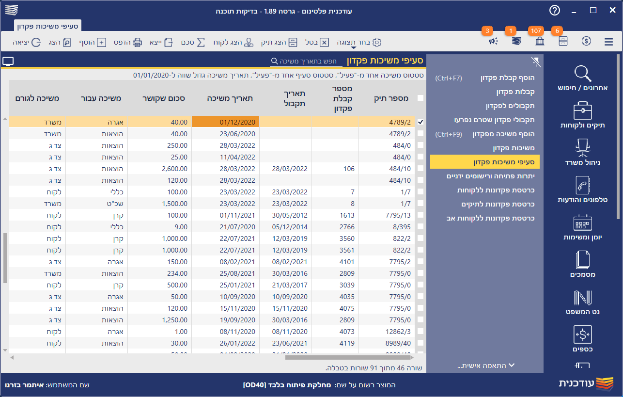Select יתרות פתיחה ורישומים ידניים menu item
This screenshot has height=397, width=623.
[x=485, y=176]
